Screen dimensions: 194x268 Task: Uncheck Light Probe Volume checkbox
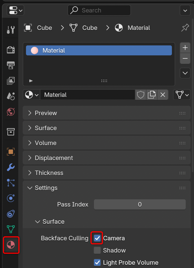click(97, 262)
